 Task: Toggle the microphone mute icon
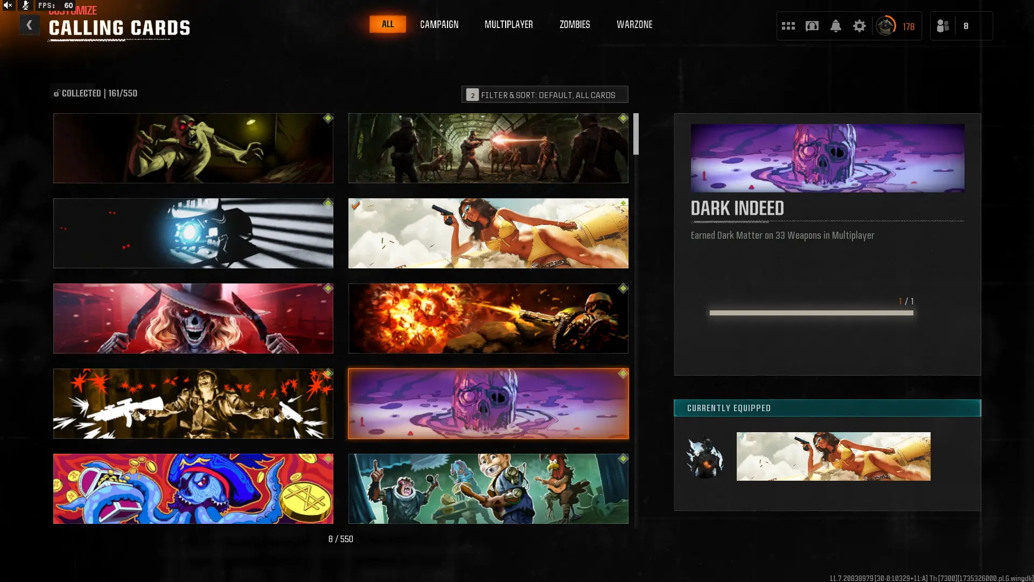pyautogui.click(x=25, y=5)
